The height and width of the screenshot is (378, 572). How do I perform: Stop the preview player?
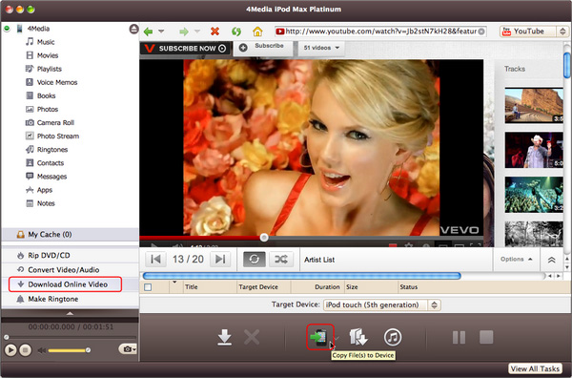[25, 350]
